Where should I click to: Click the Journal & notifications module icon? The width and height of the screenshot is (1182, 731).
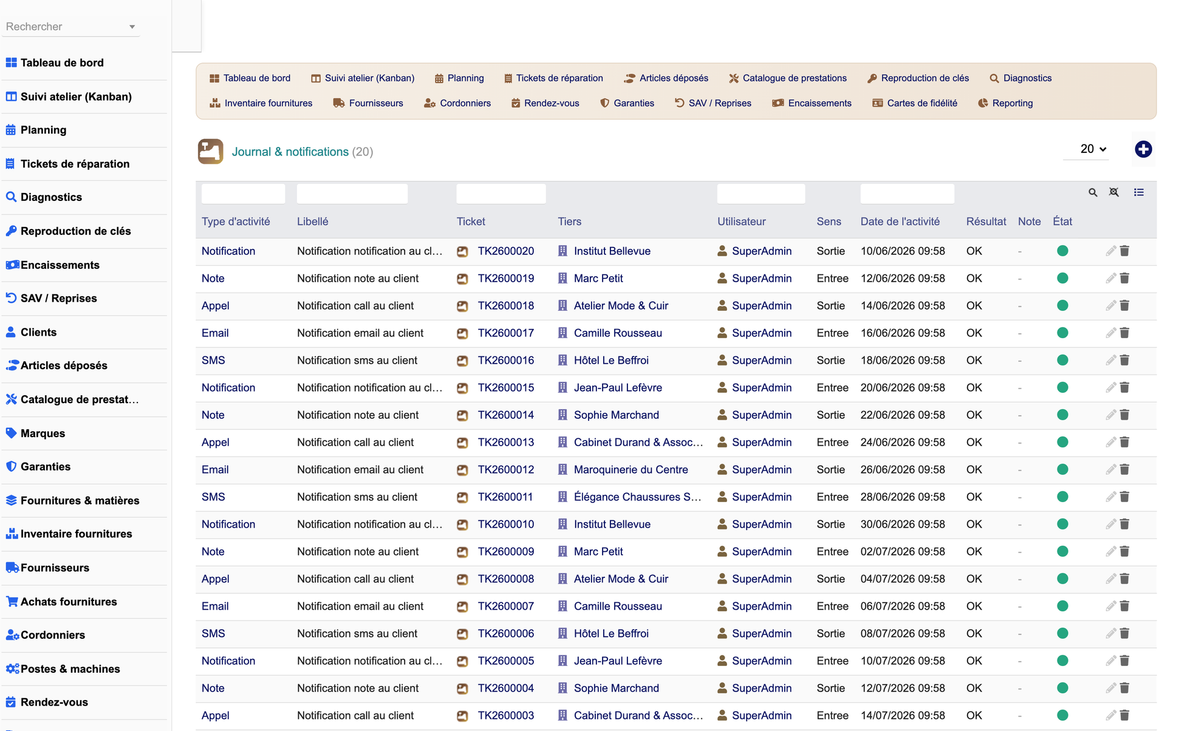[x=210, y=152]
